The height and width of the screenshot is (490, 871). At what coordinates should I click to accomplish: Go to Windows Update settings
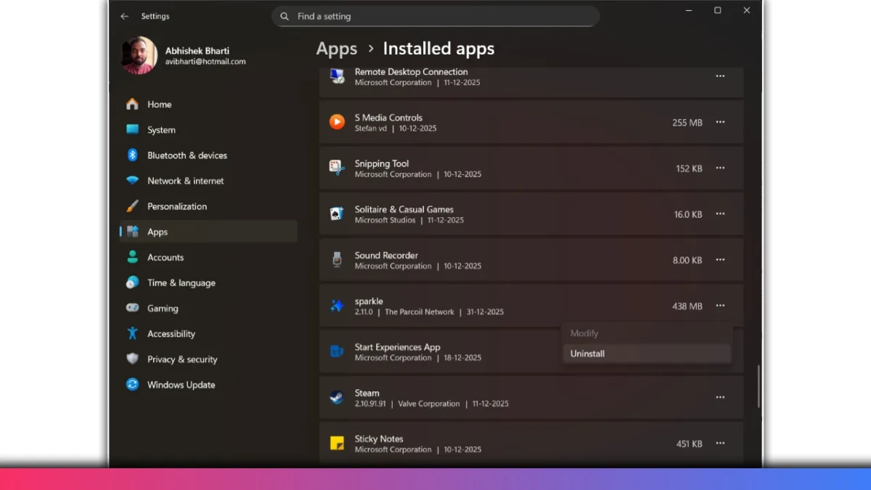(208, 384)
